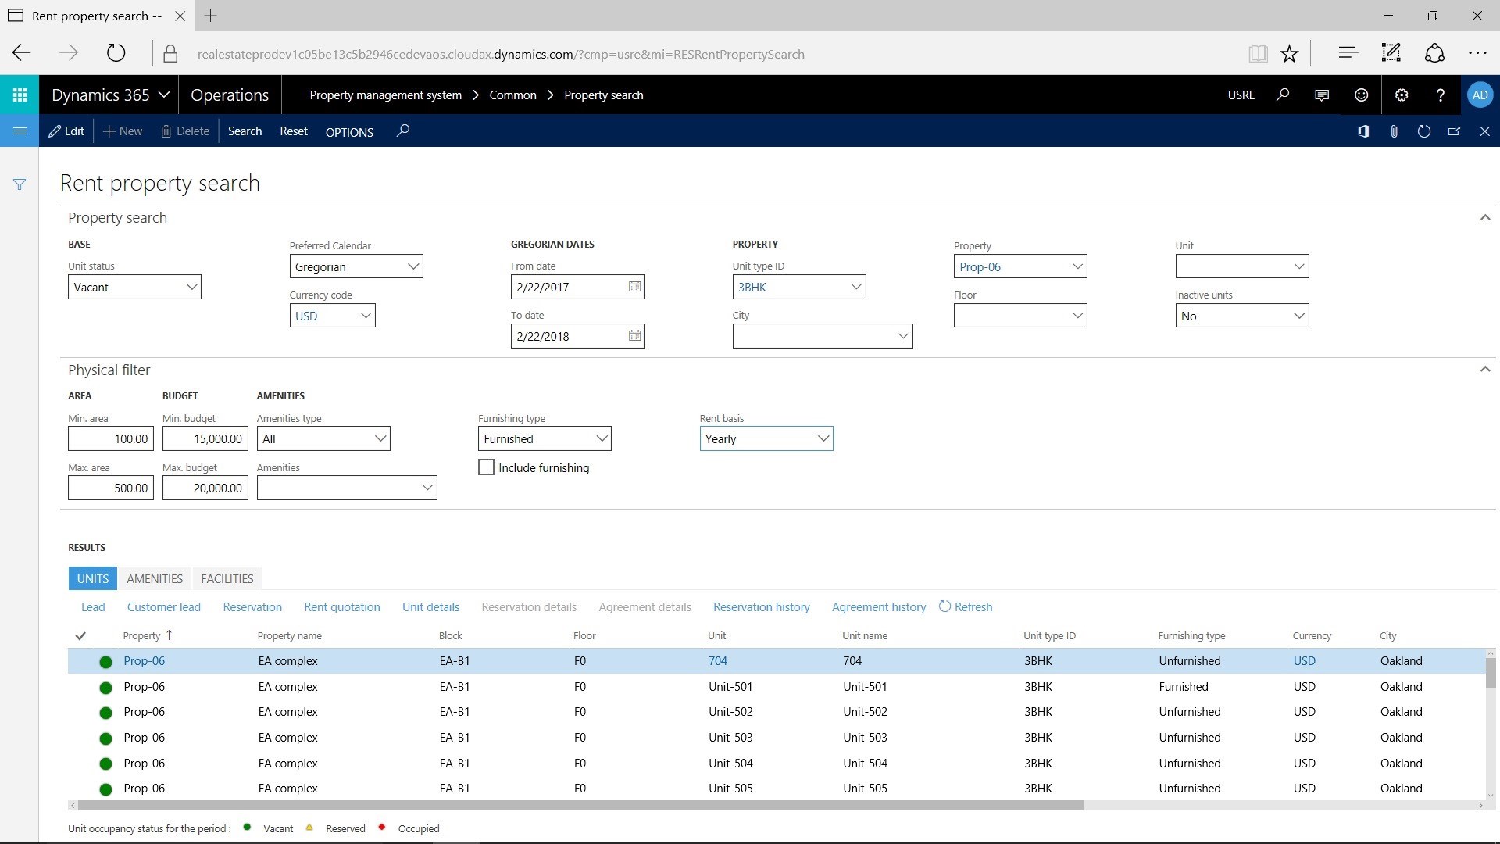The height and width of the screenshot is (844, 1500).
Task: Click the attachments paperclip icon
Action: tap(1394, 131)
